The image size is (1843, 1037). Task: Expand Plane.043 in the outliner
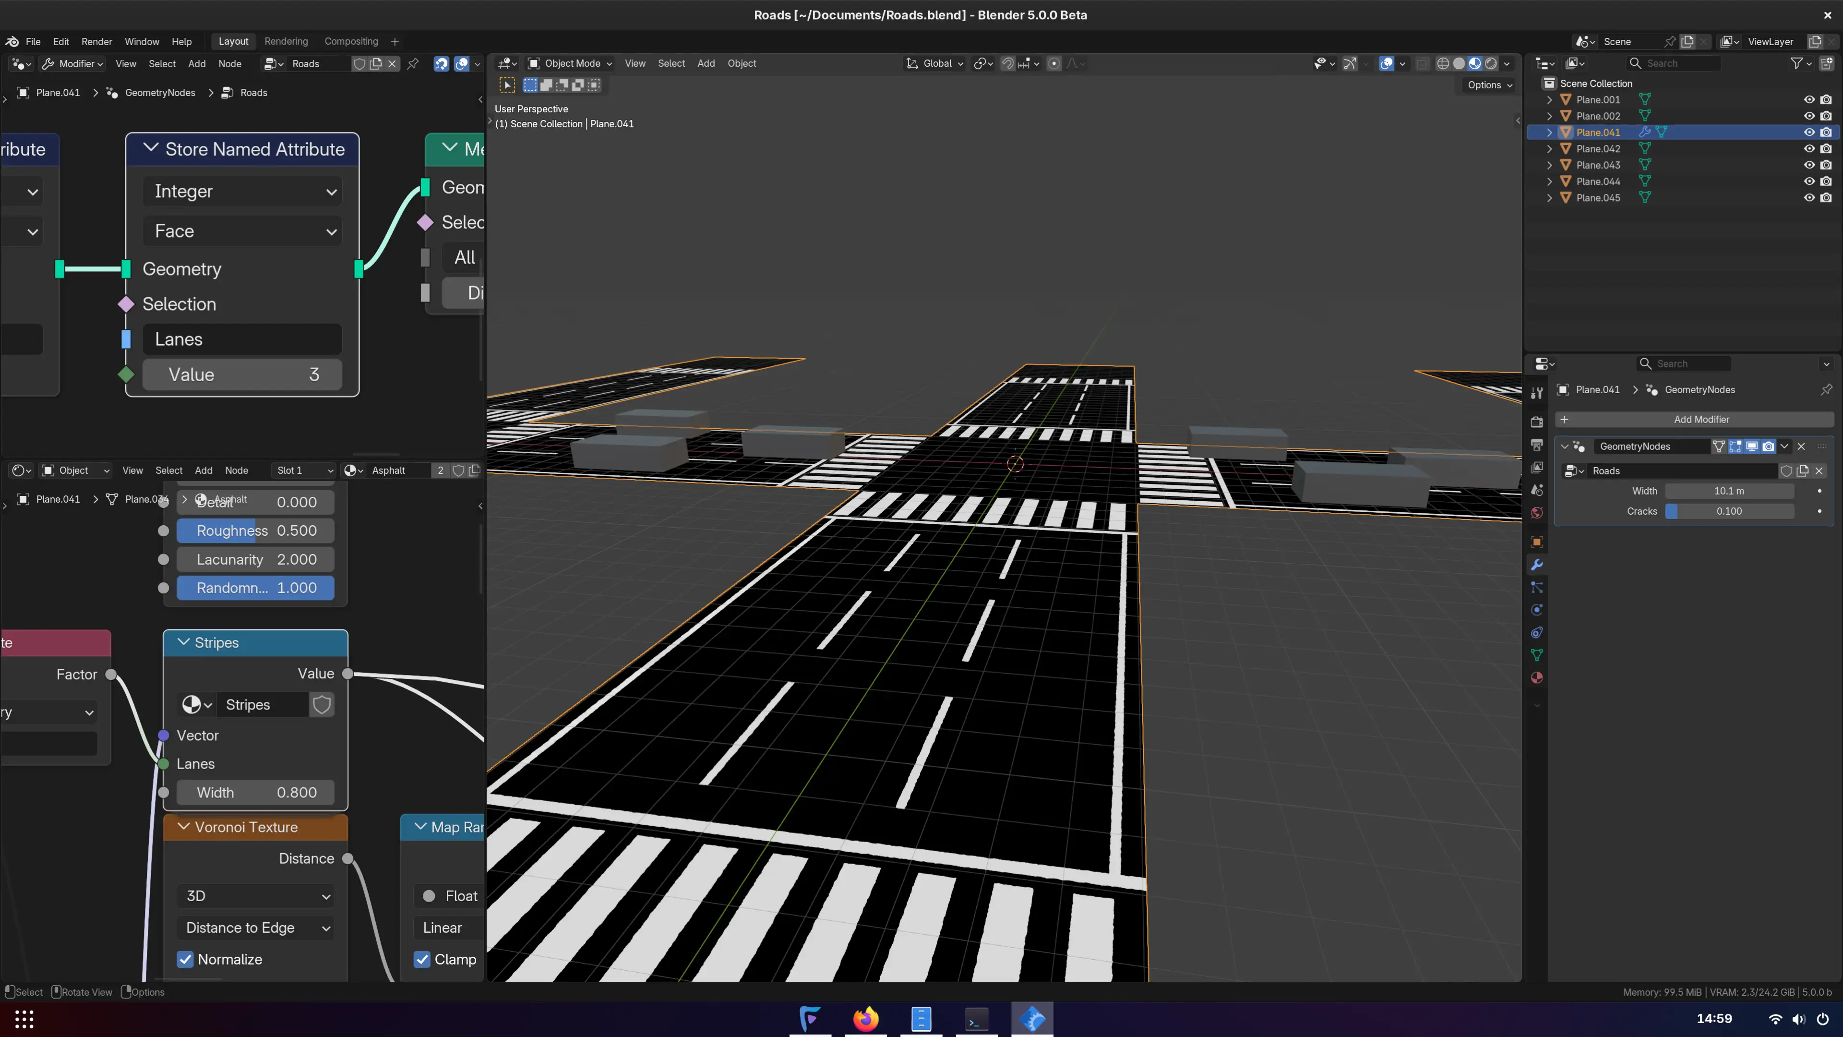coord(1550,165)
